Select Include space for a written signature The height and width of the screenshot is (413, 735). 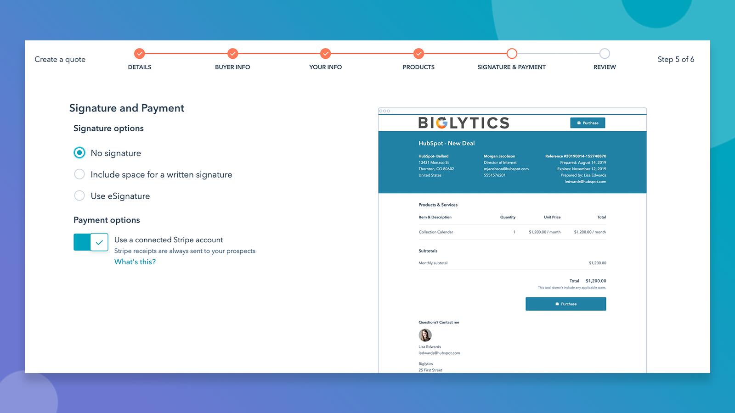79,174
